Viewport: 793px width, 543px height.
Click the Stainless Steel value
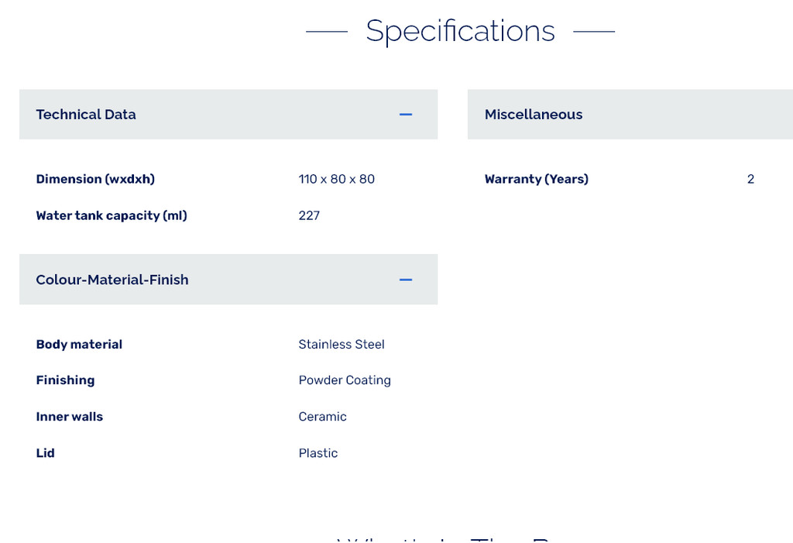[x=342, y=344]
